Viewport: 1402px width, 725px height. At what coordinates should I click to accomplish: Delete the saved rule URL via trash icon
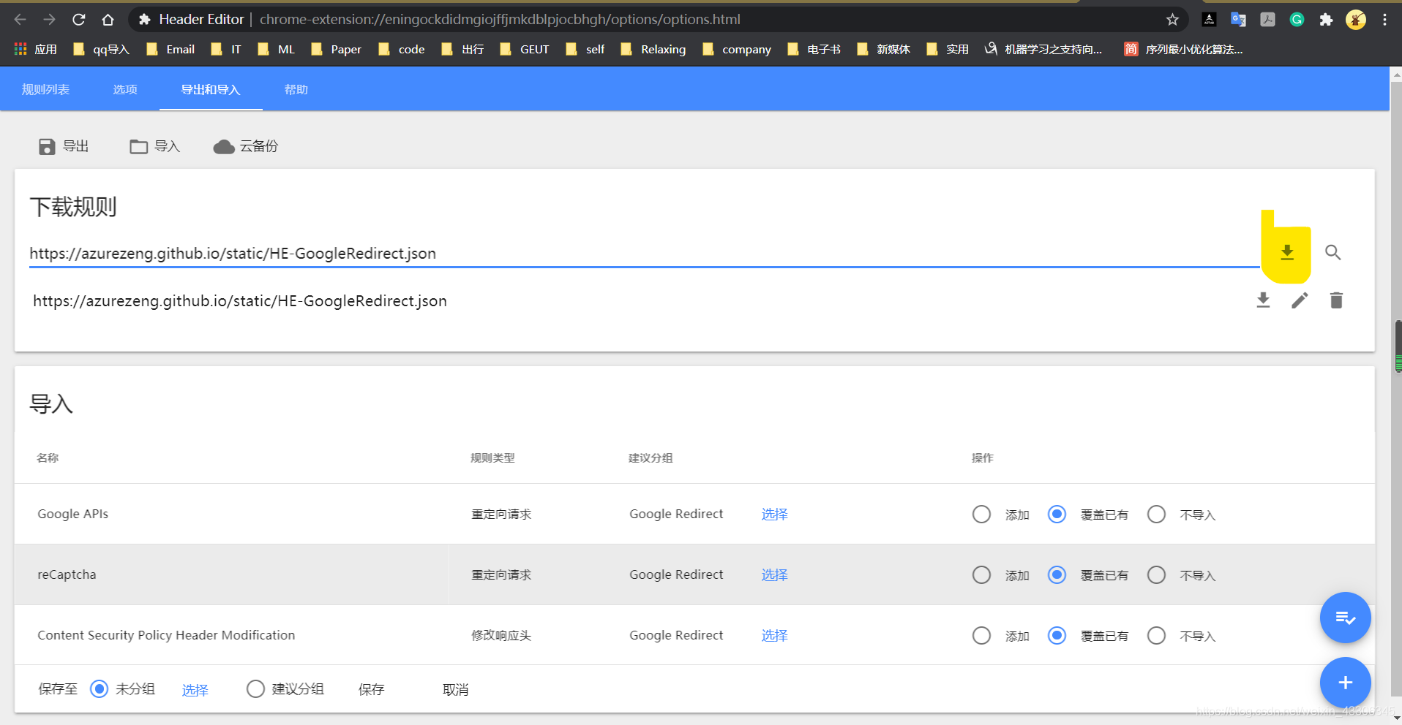(1336, 300)
